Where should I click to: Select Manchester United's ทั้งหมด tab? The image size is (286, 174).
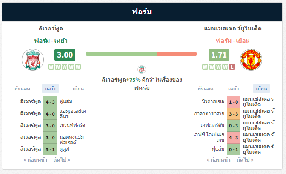[206, 88]
